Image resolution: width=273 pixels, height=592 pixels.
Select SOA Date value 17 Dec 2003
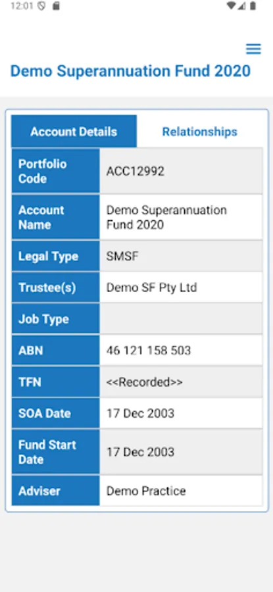tap(140, 413)
